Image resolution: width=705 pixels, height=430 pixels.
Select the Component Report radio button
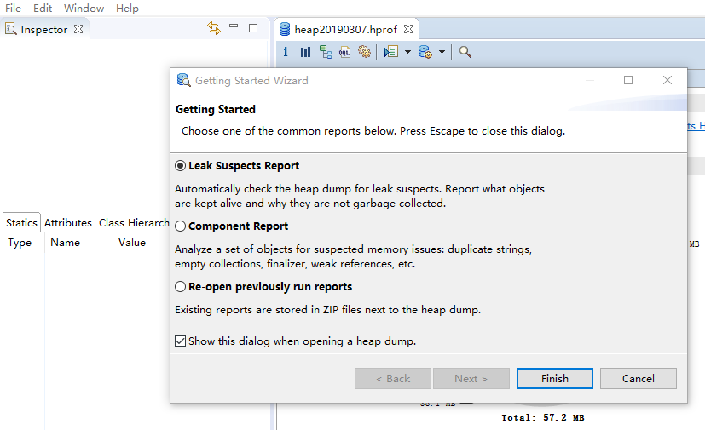pos(181,226)
